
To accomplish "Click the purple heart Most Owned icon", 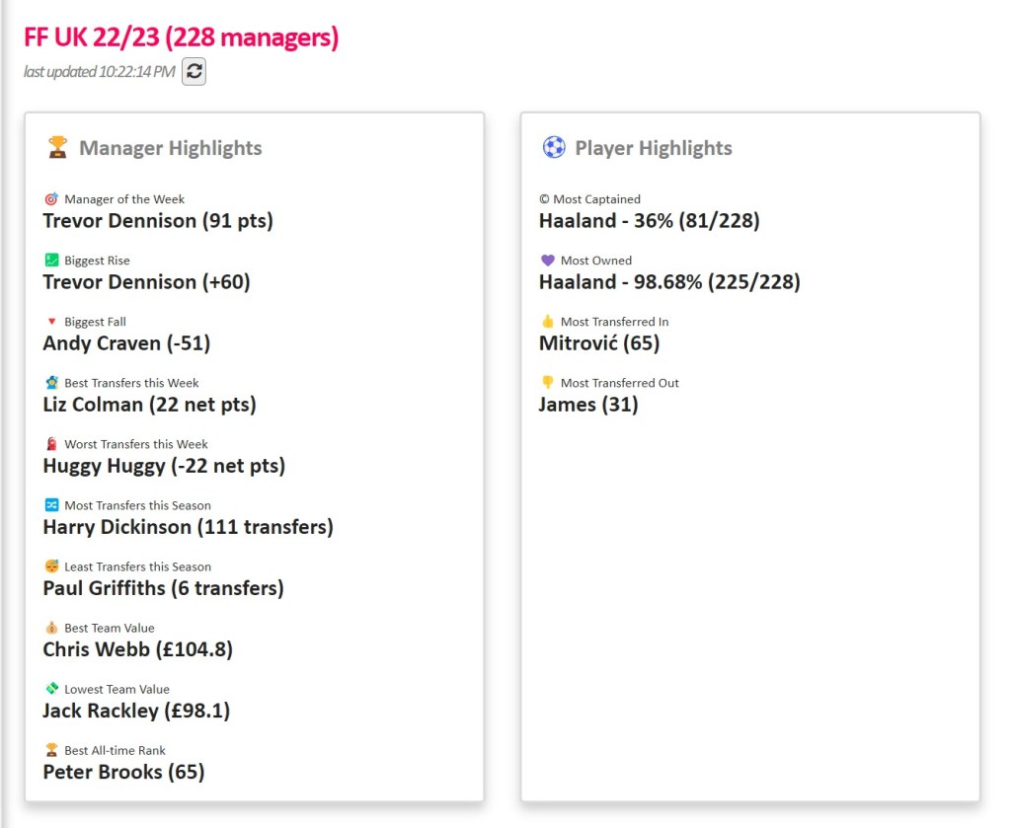I will tap(548, 261).
